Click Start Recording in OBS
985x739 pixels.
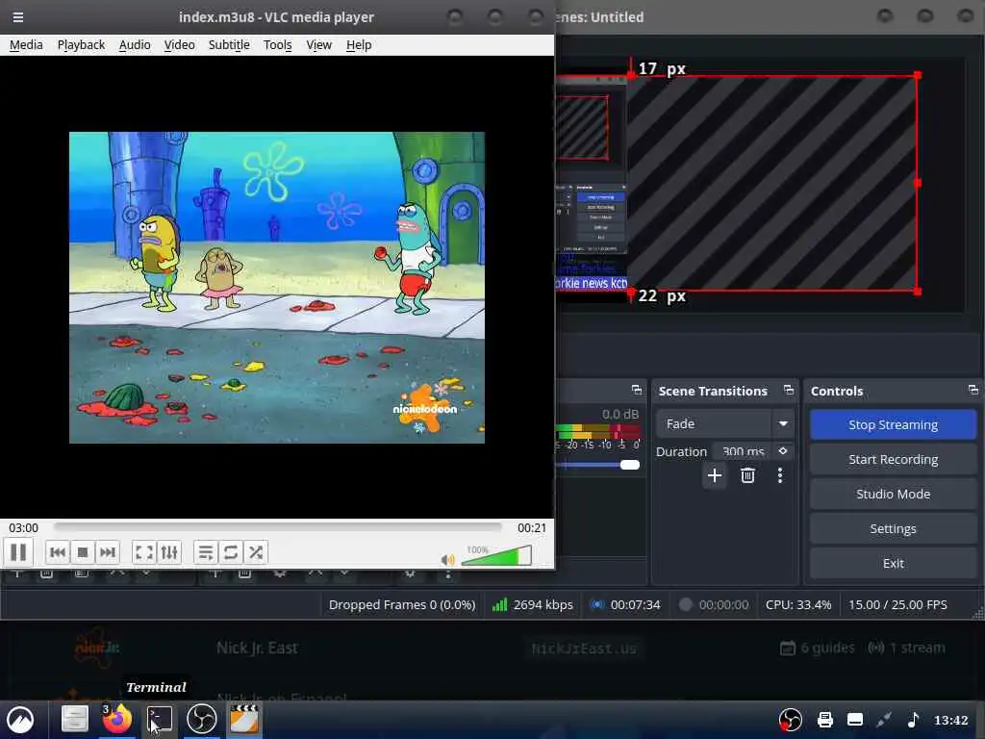coord(893,459)
